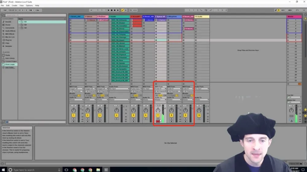This screenshot has height=172, width=307.
Task: Click the track 1 pan knob
Action: click(74, 110)
